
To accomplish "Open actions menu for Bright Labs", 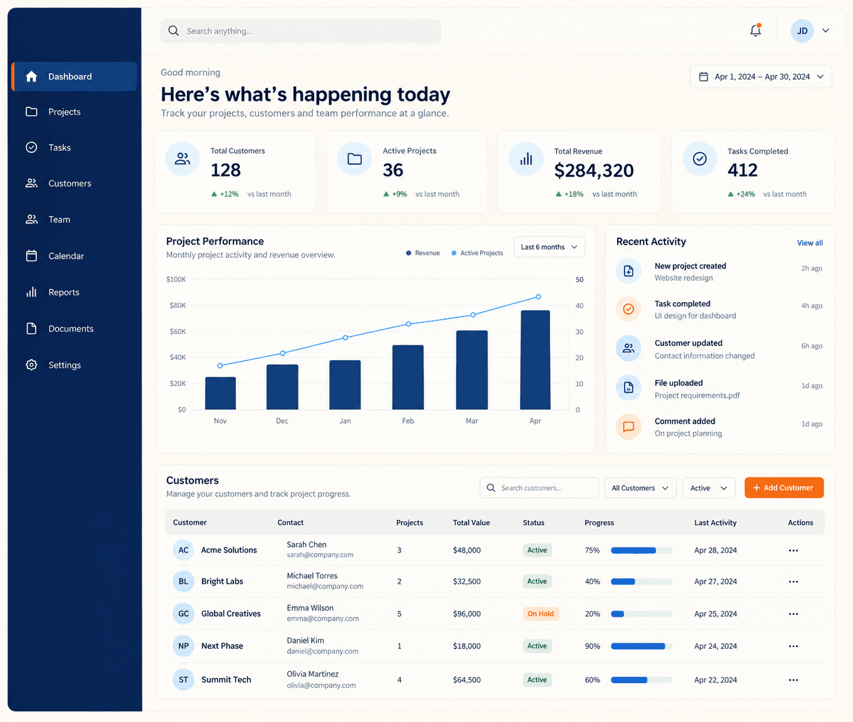I will tap(794, 582).
